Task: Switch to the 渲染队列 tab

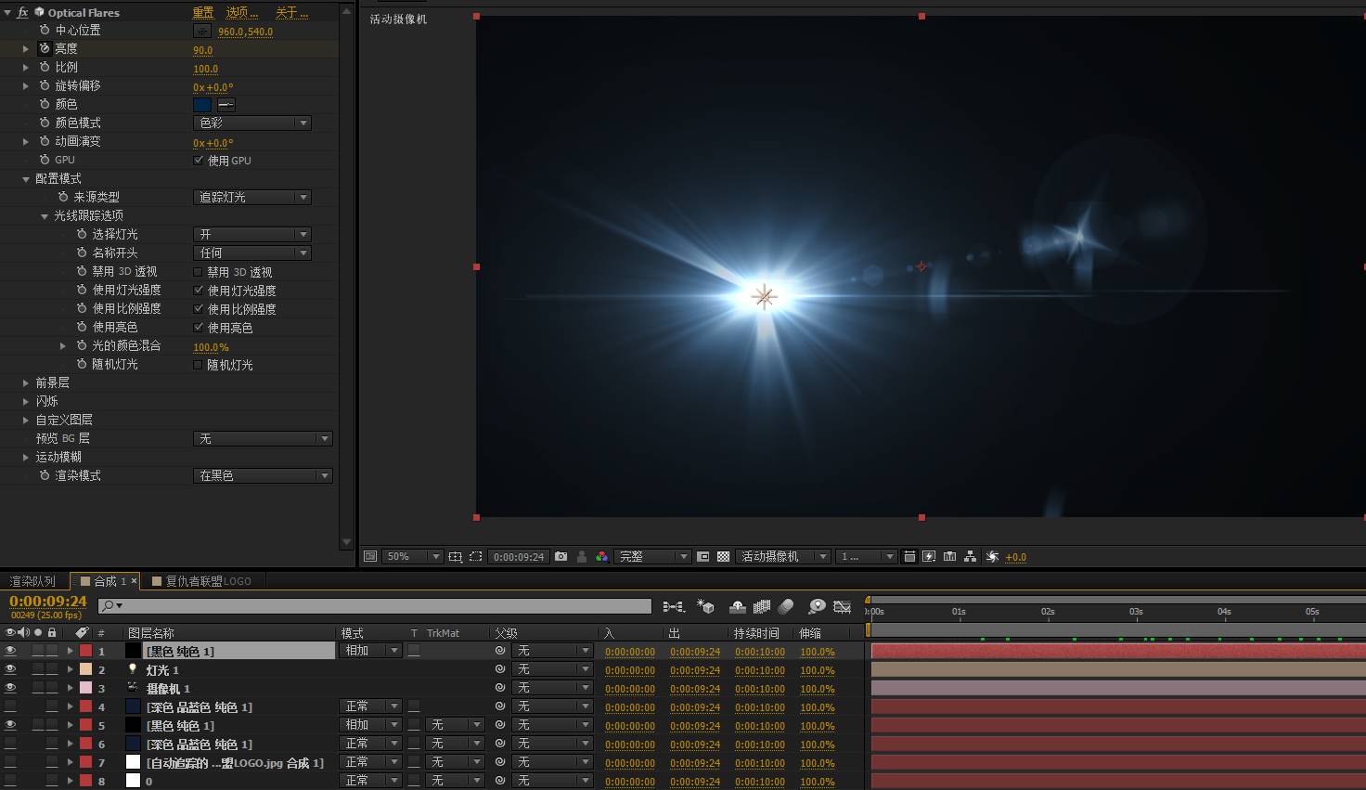Action: 32,581
